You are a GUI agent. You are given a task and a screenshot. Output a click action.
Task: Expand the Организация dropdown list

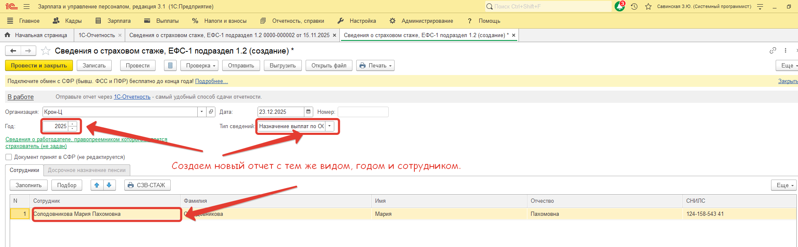coord(202,112)
